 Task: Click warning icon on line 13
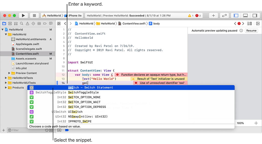[133, 79]
